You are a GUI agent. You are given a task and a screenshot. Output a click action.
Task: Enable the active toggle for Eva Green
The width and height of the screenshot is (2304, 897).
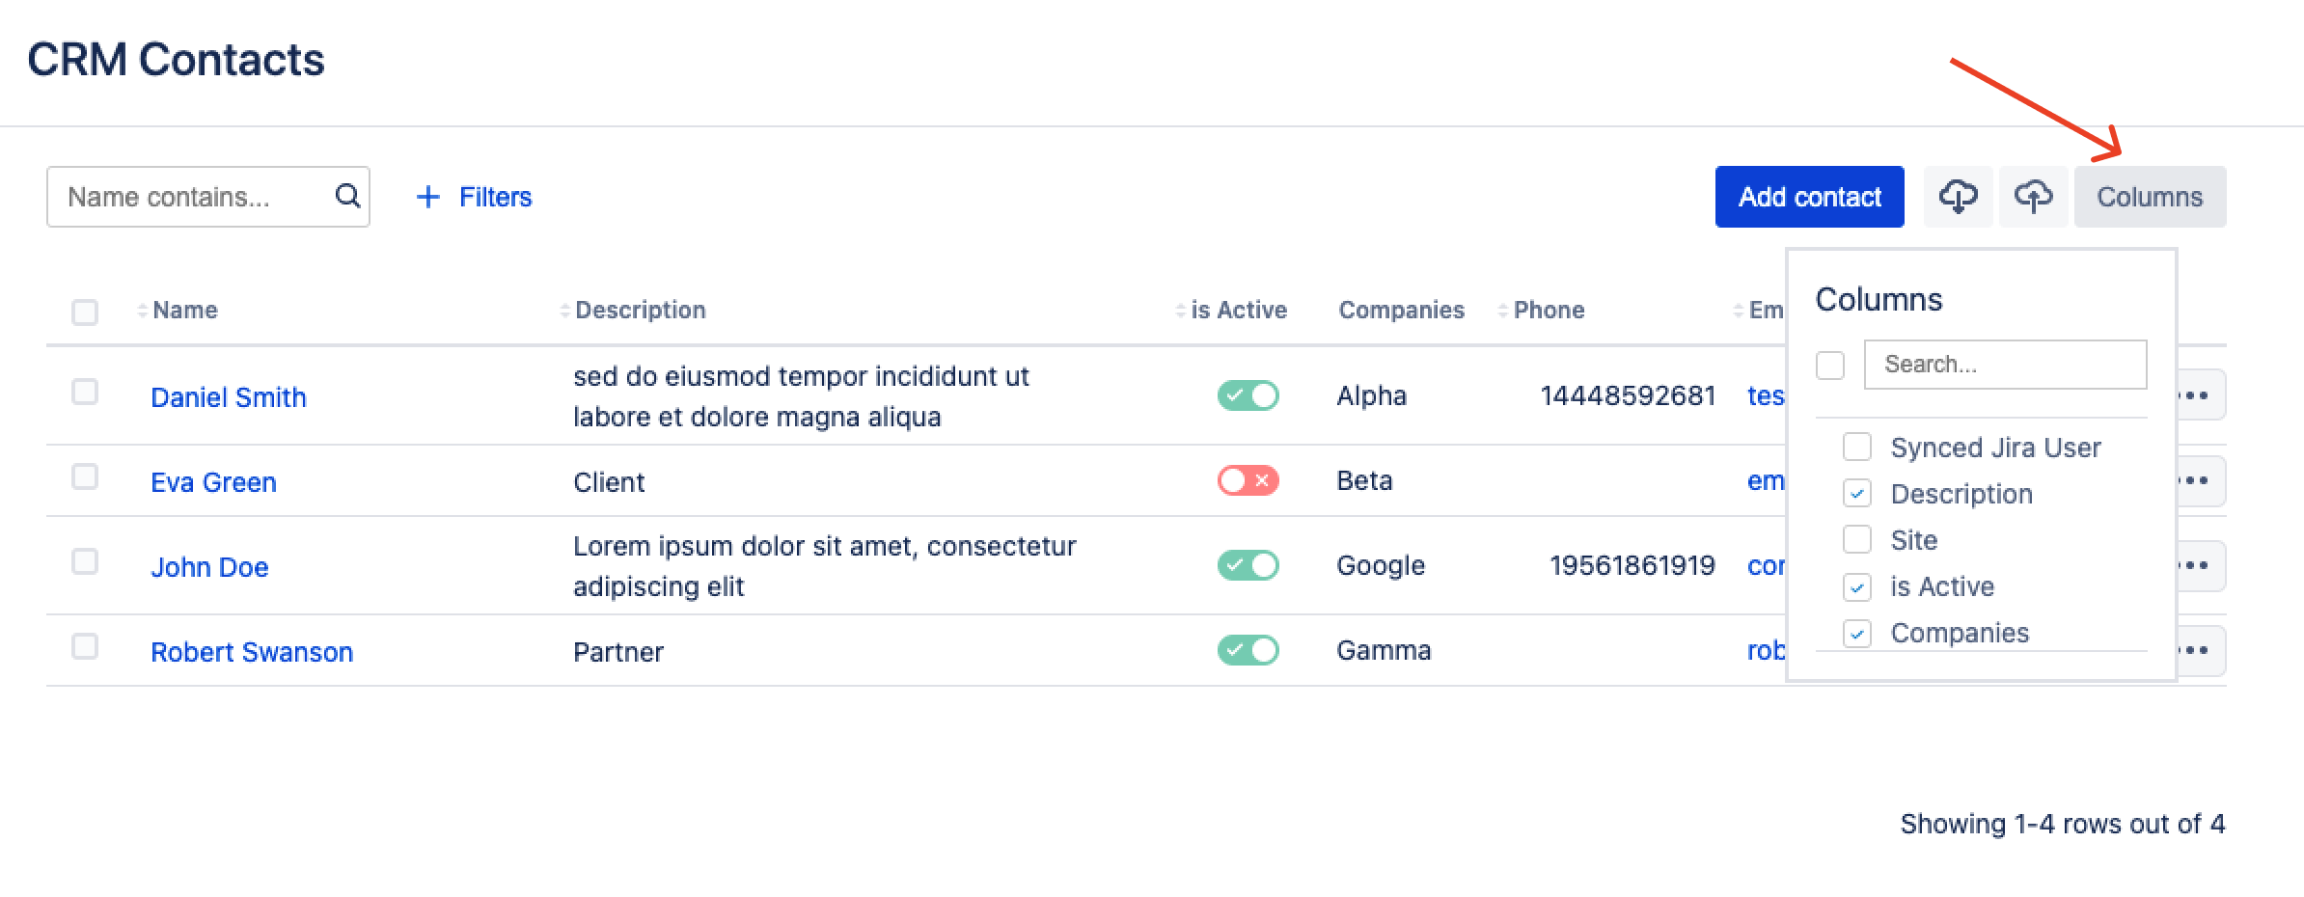[x=1248, y=480]
